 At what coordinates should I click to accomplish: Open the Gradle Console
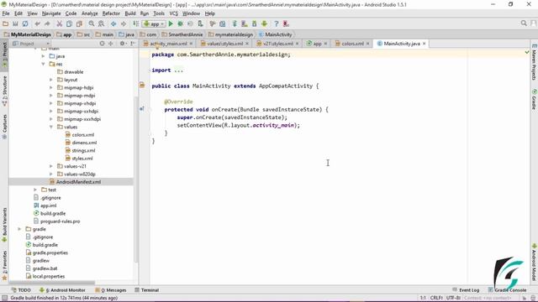coord(508,290)
